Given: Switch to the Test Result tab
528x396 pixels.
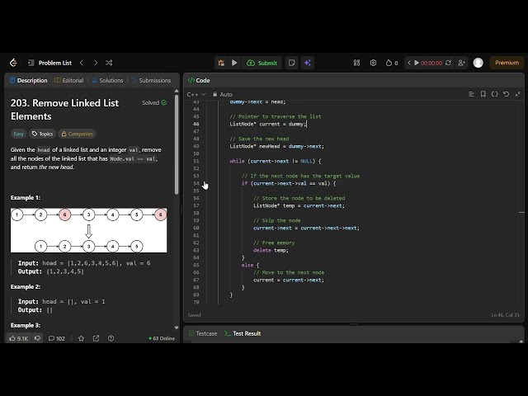Looking at the screenshot, I should click(x=243, y=333).
